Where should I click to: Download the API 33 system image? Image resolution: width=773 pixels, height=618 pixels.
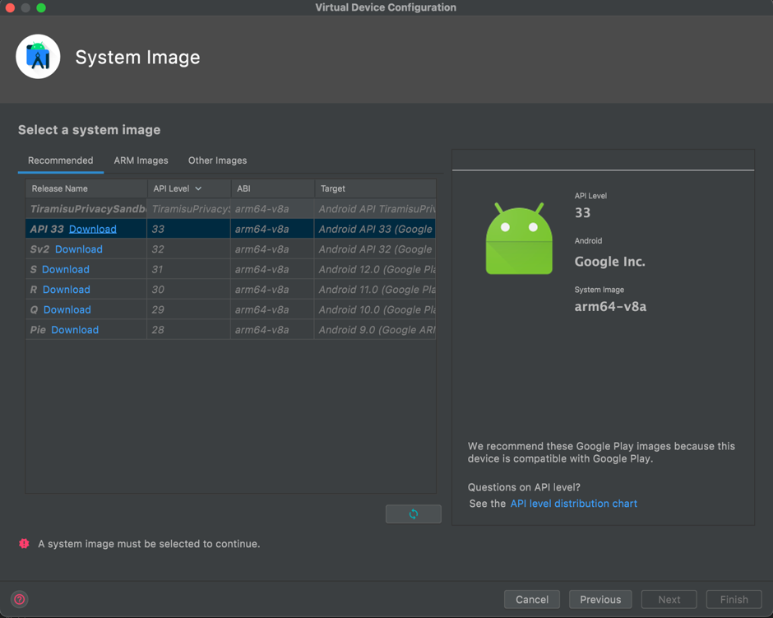coord(92,229)
